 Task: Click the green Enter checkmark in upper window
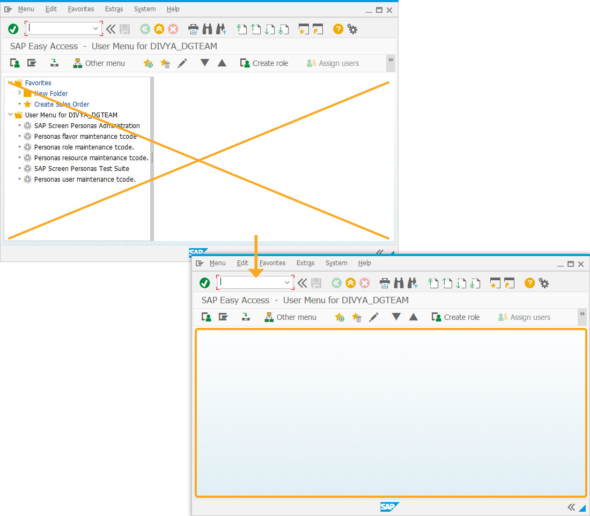click(13, 29)
